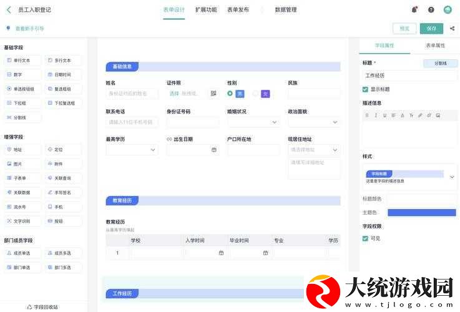Add a 附件 field
460x312 pixels.
pos(63,164)
